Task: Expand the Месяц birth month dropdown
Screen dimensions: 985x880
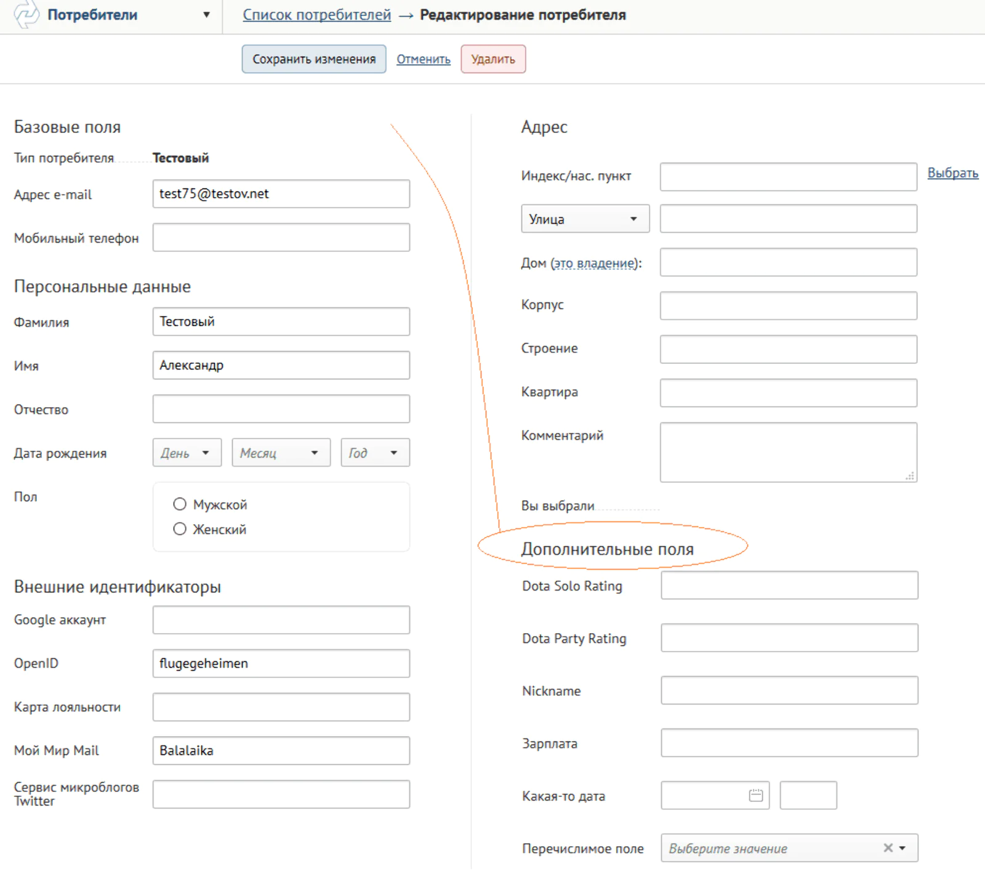Action: point(281,453)
